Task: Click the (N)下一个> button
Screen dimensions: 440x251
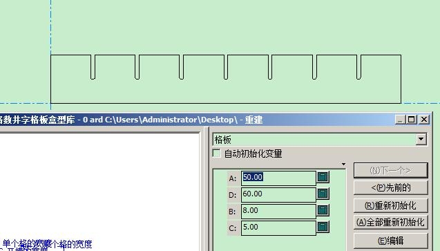Action: 391,170
